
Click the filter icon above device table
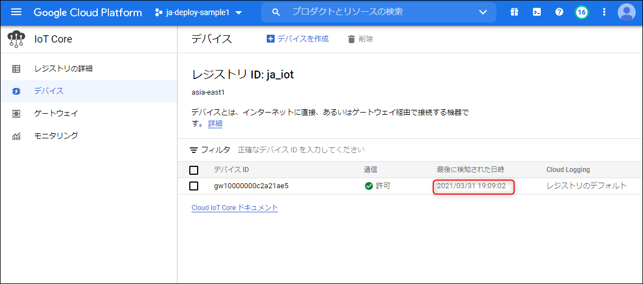tap(194, 150)
